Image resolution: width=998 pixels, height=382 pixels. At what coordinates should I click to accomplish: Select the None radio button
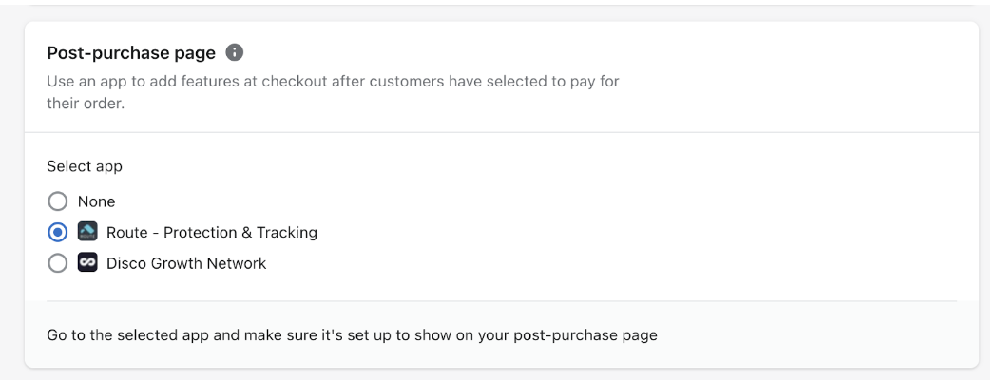(57, 201)
